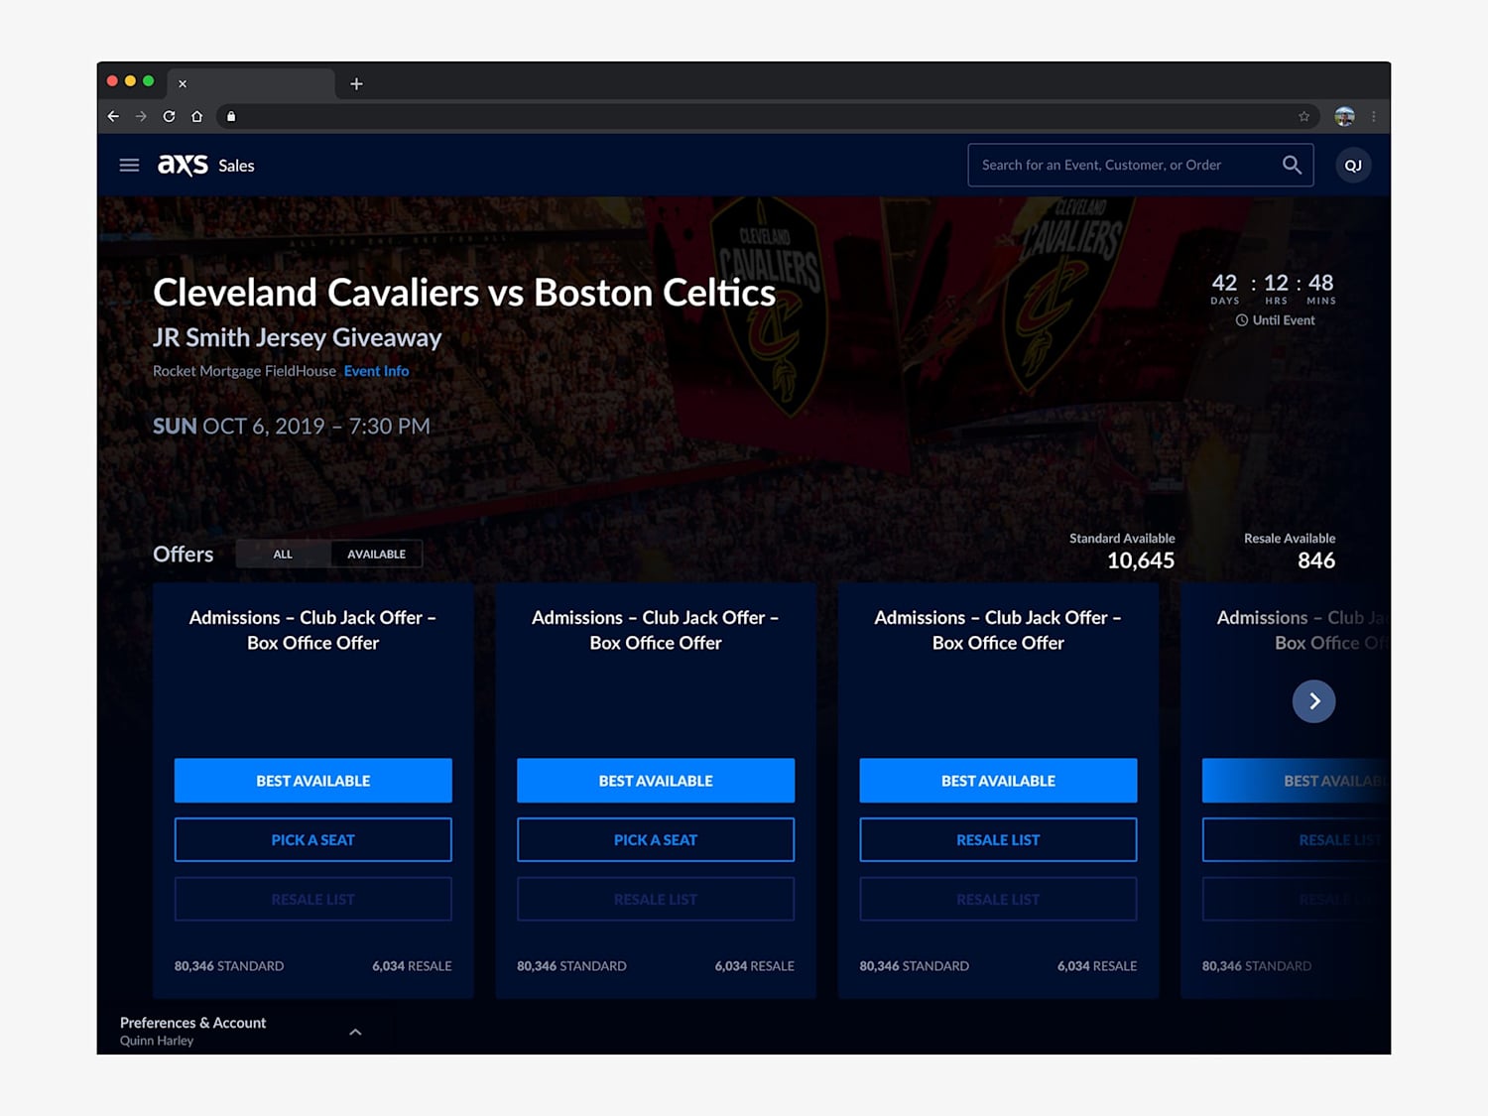Click third card's 80,346 STANDARD count

coord(914,966)
